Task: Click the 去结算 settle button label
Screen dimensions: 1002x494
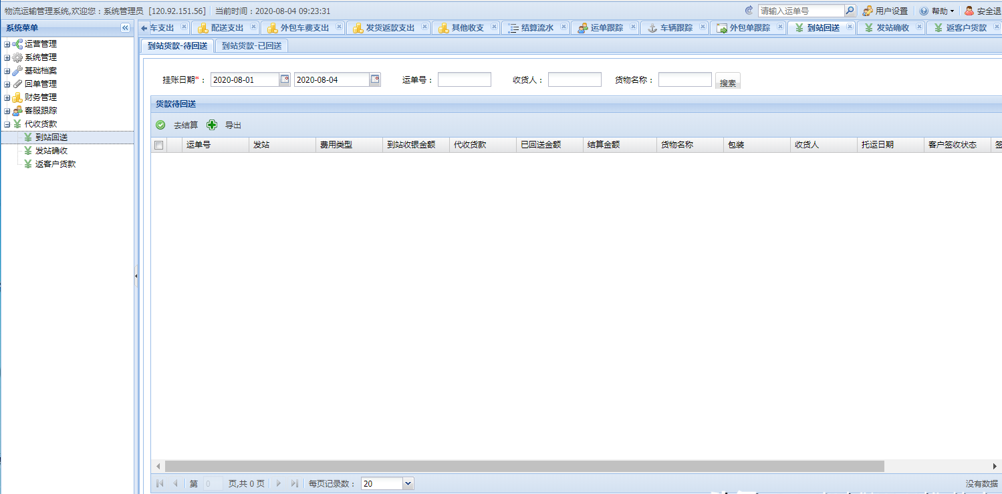Action: coord(186,125)
